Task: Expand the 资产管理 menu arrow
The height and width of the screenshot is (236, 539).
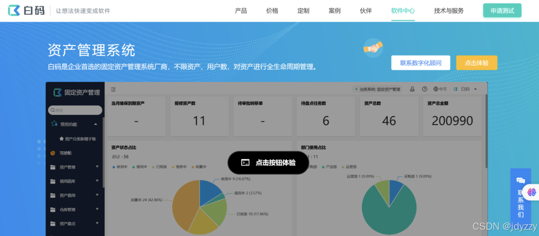Action: 97,167
